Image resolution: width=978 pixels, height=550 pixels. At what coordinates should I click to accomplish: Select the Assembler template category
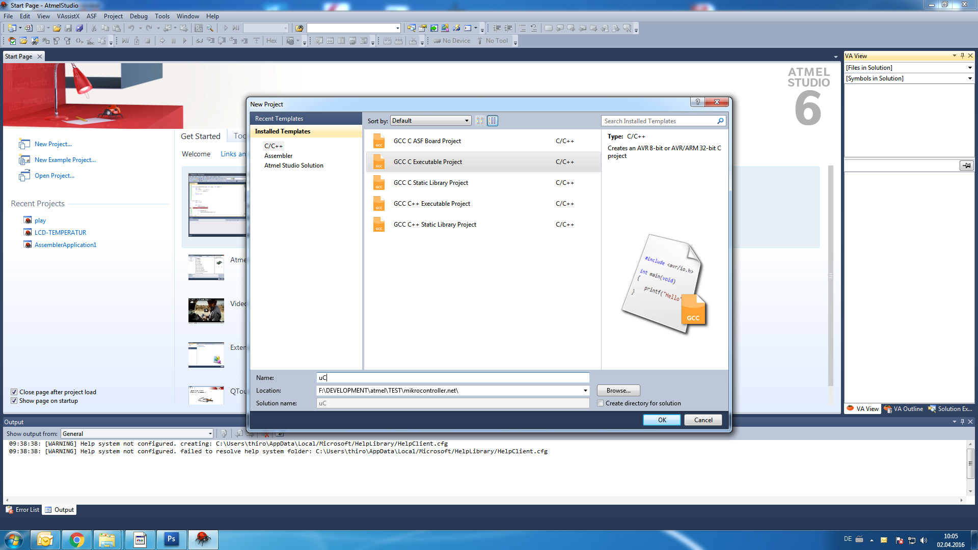278,156
